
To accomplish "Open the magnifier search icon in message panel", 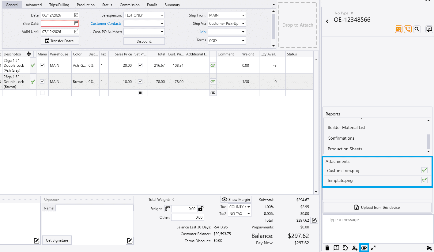I will click(417, 29).
